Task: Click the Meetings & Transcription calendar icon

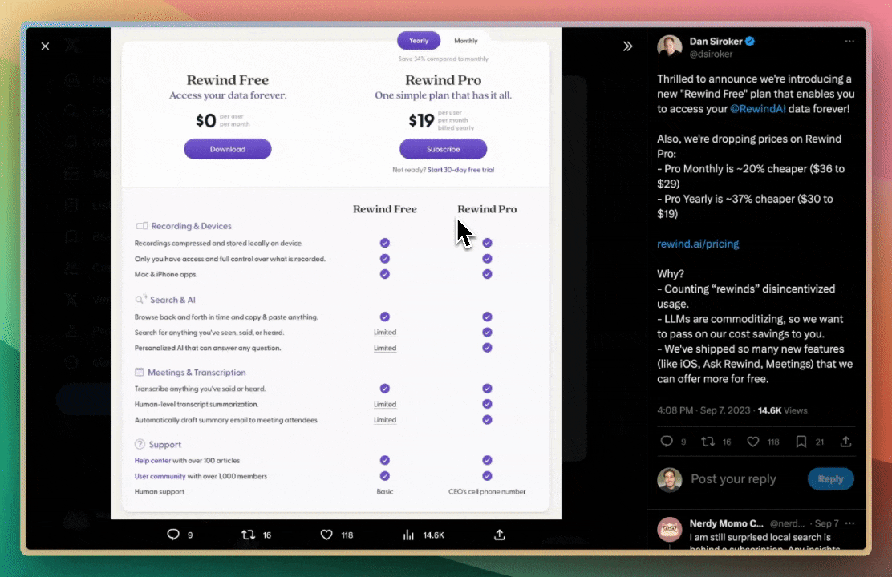Action: coord(140,373)
